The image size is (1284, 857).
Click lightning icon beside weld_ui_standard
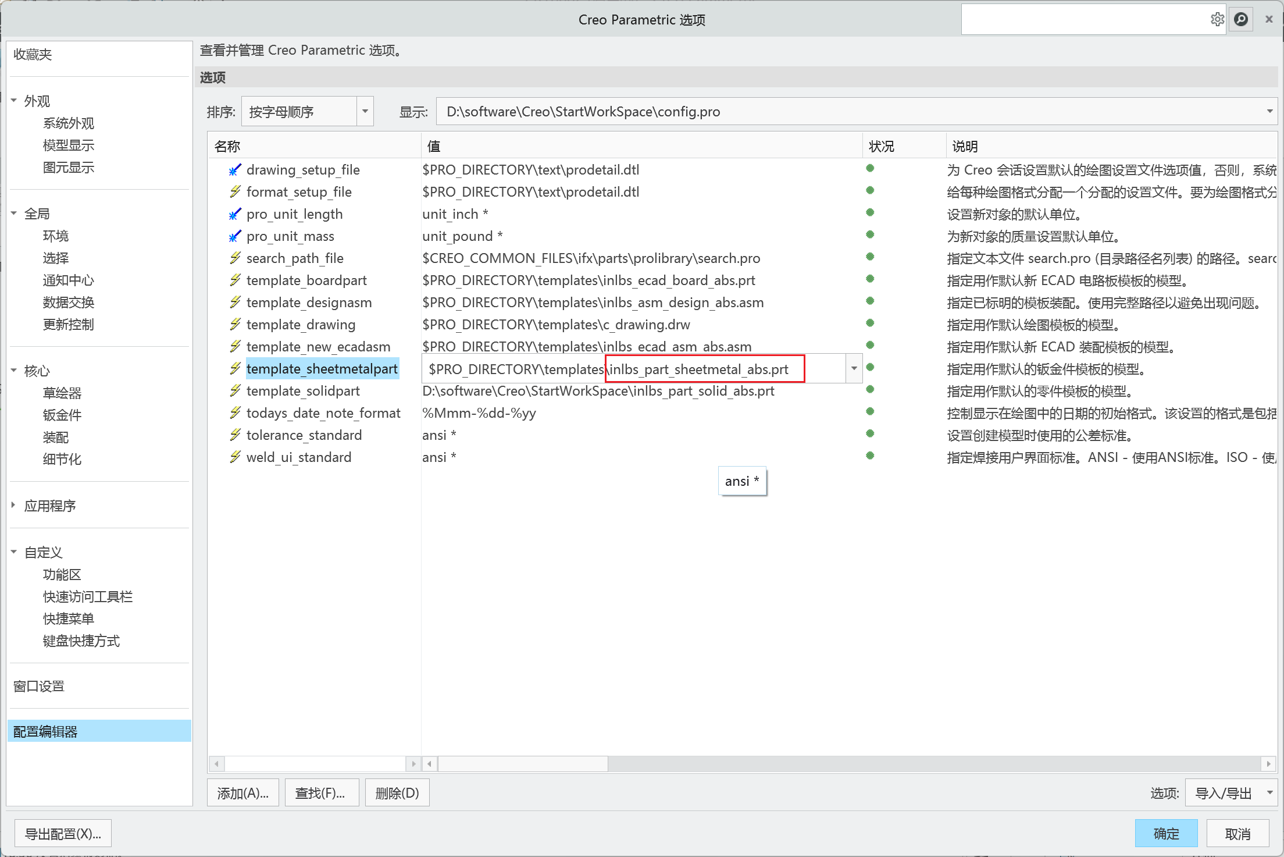tap(235, 457)
